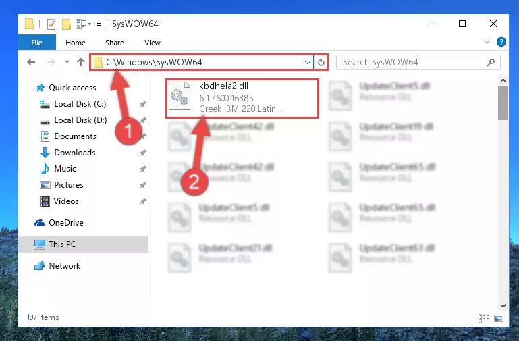Open Local Disk (C:) in sidebar
The width and height of the screenshot is (519, 341).
pyautogui.click(x=80, y=104)
